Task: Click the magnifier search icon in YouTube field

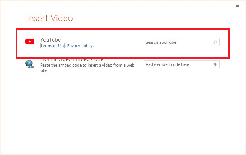Action: tap(215, 42)
